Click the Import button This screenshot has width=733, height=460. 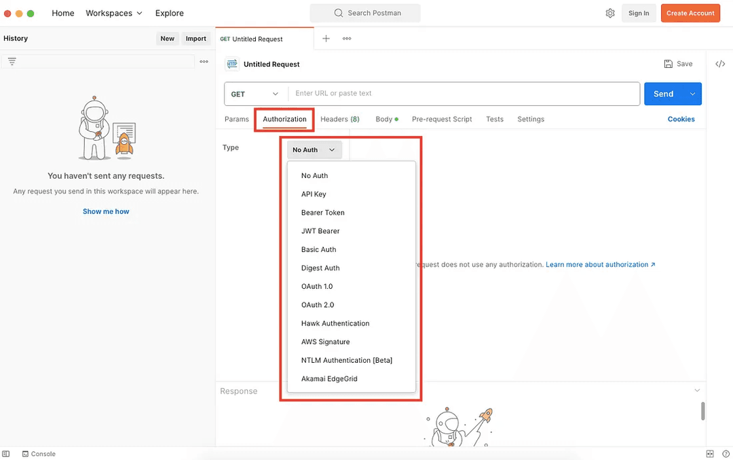coord(196,38)
